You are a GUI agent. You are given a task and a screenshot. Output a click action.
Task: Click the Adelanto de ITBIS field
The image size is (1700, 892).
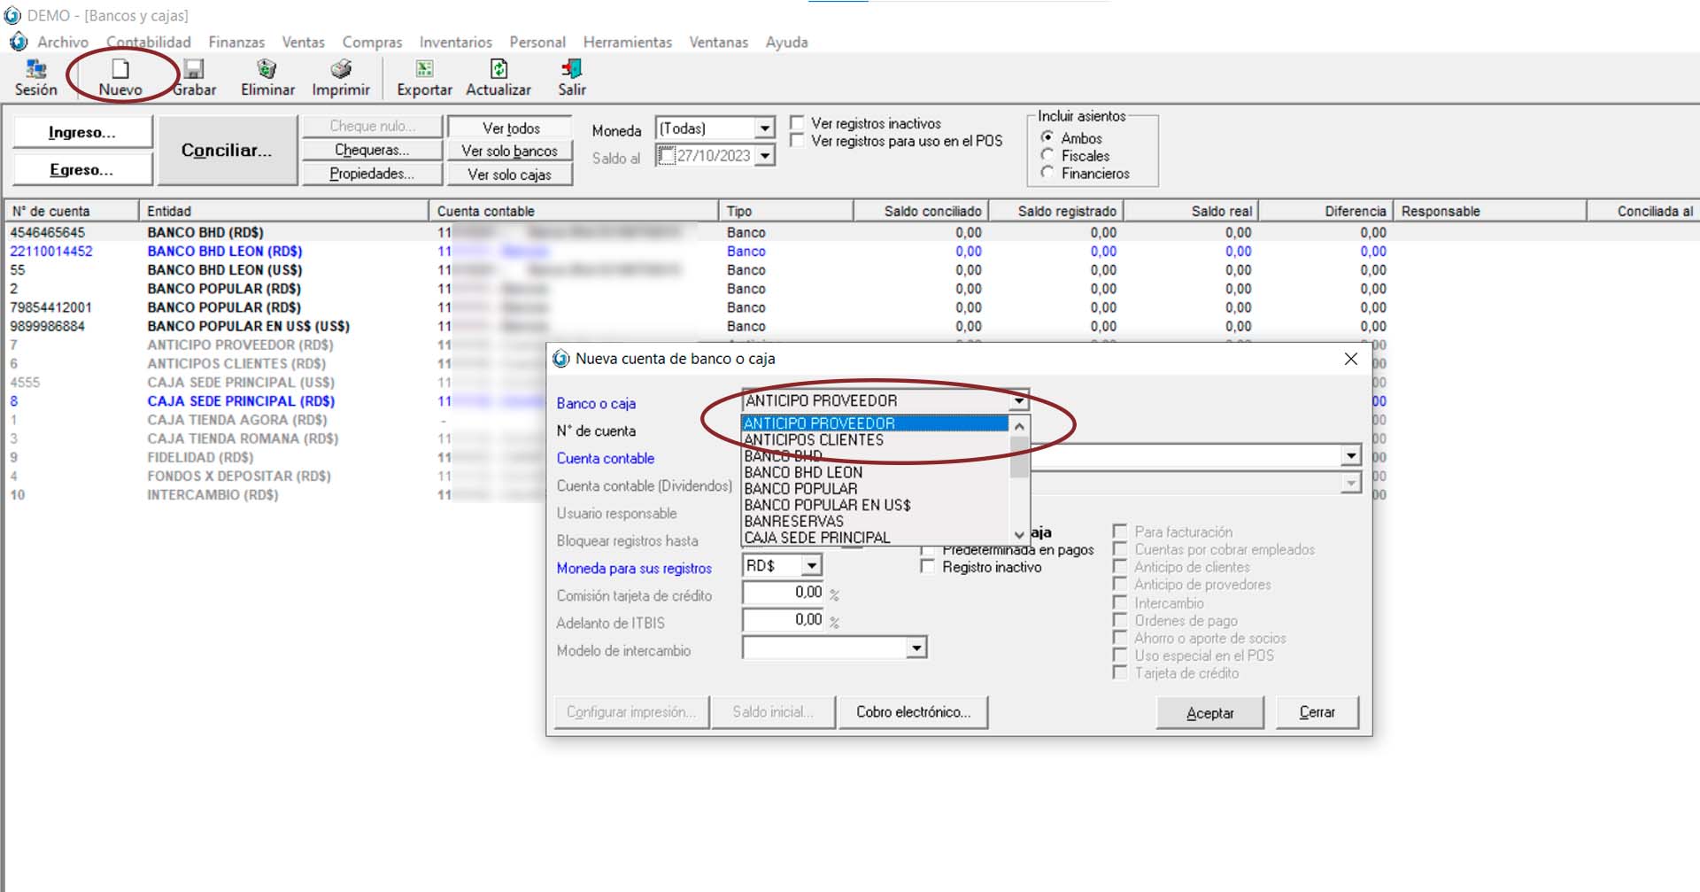pyautogui.click(x=784, y=620)
